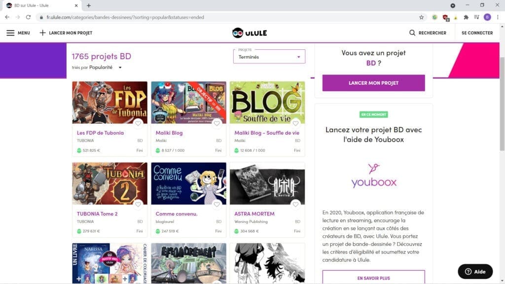This screenshot has height=284, width=505.
Task: Click the Ulule logo in header
Action: 249,33
